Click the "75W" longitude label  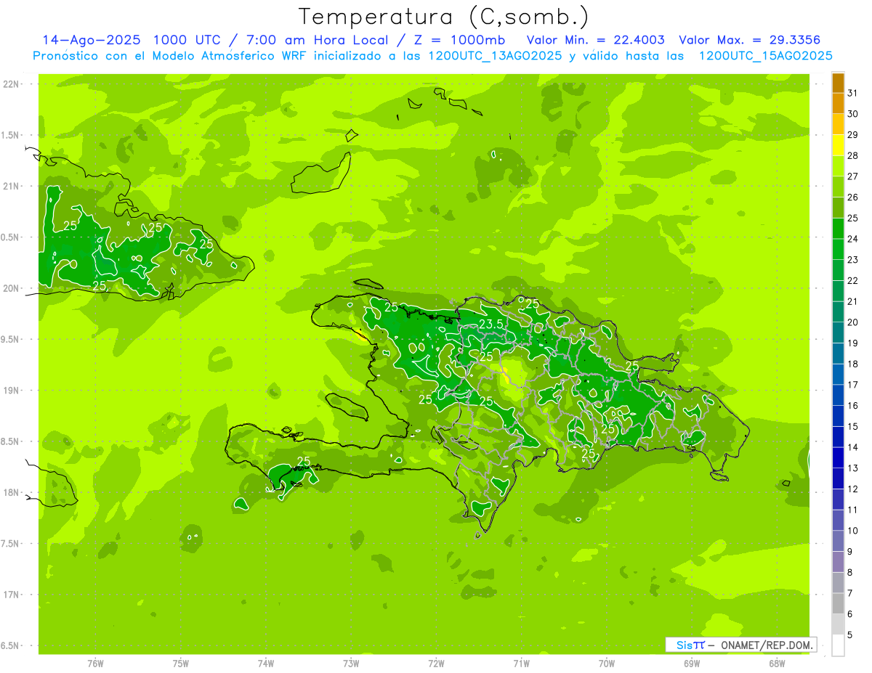click(181, 663)
